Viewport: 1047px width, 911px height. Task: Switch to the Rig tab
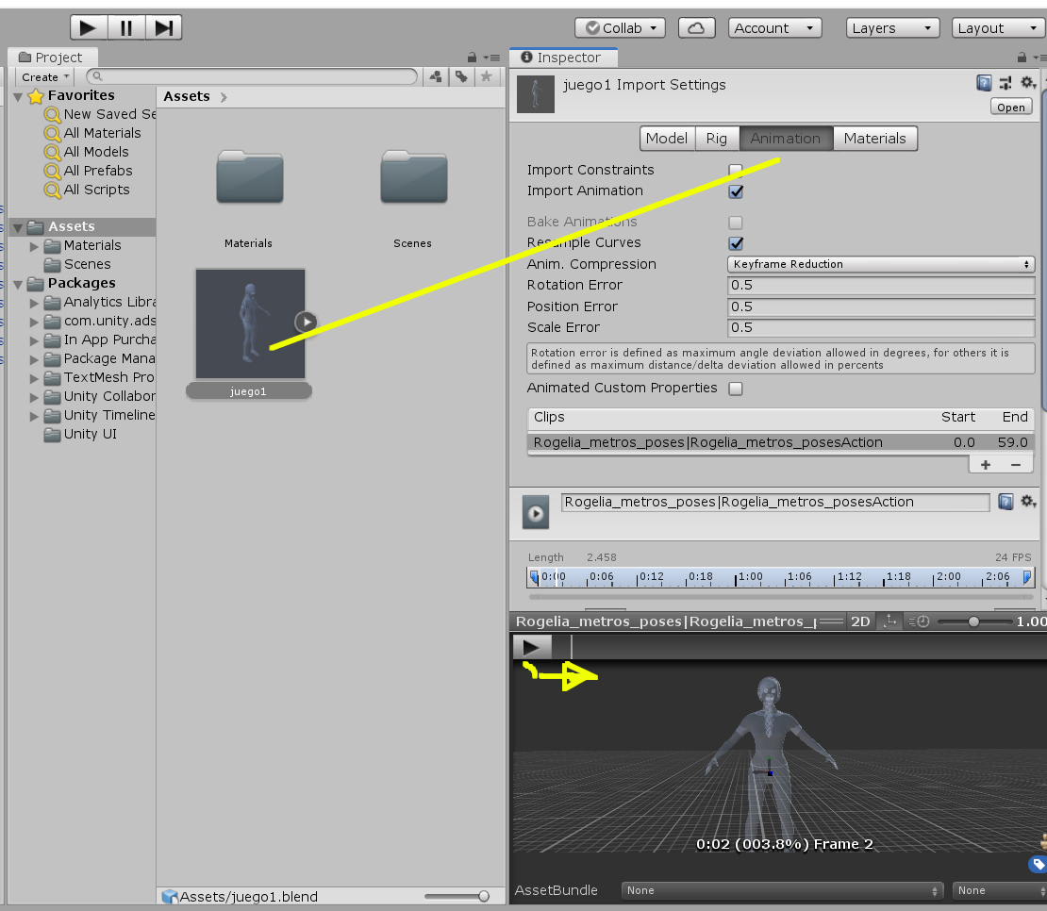pos(717,138)
